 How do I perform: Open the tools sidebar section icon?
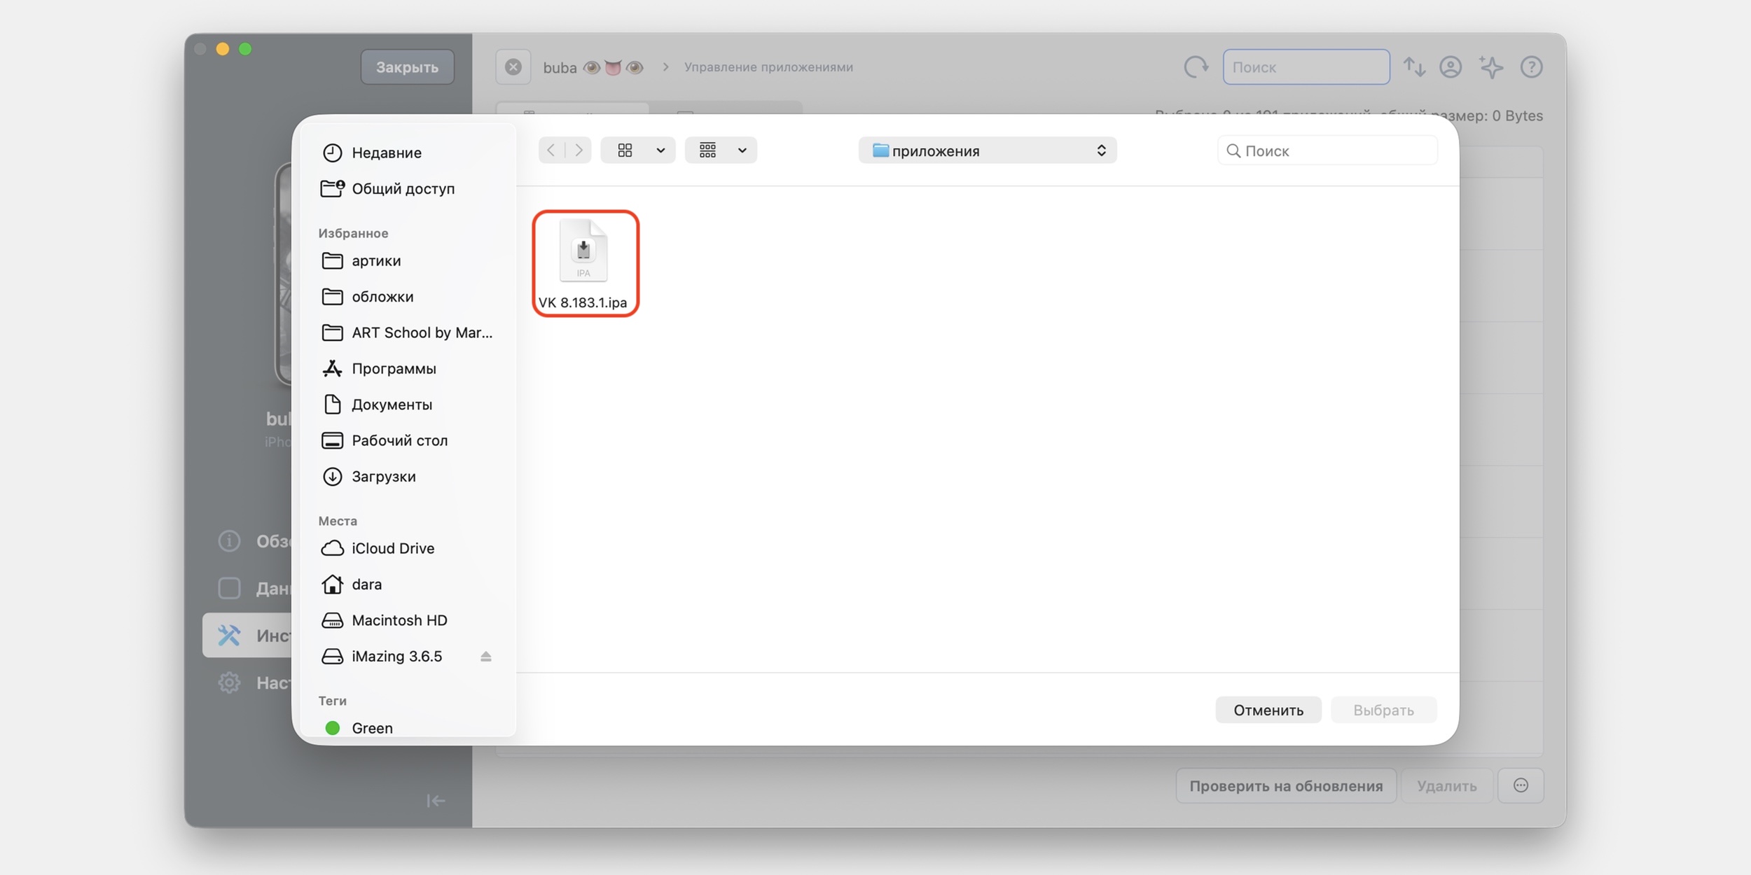pos(229,636)
